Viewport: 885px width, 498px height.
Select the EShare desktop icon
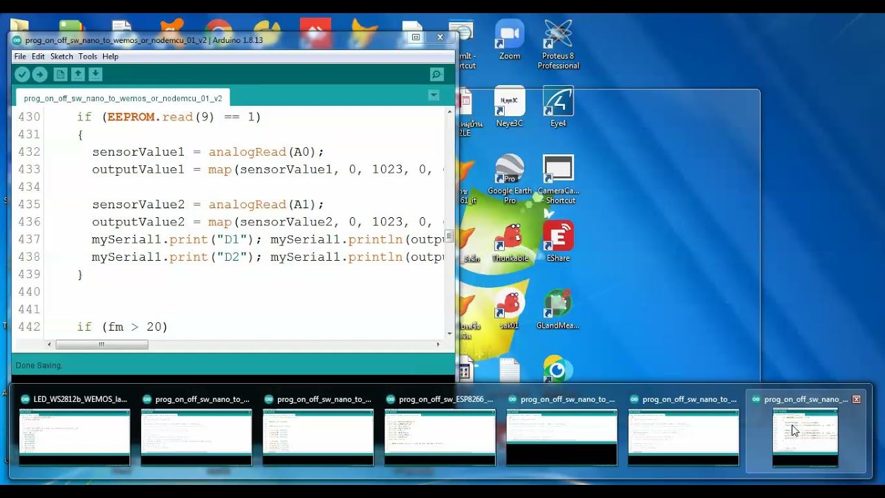558,242
